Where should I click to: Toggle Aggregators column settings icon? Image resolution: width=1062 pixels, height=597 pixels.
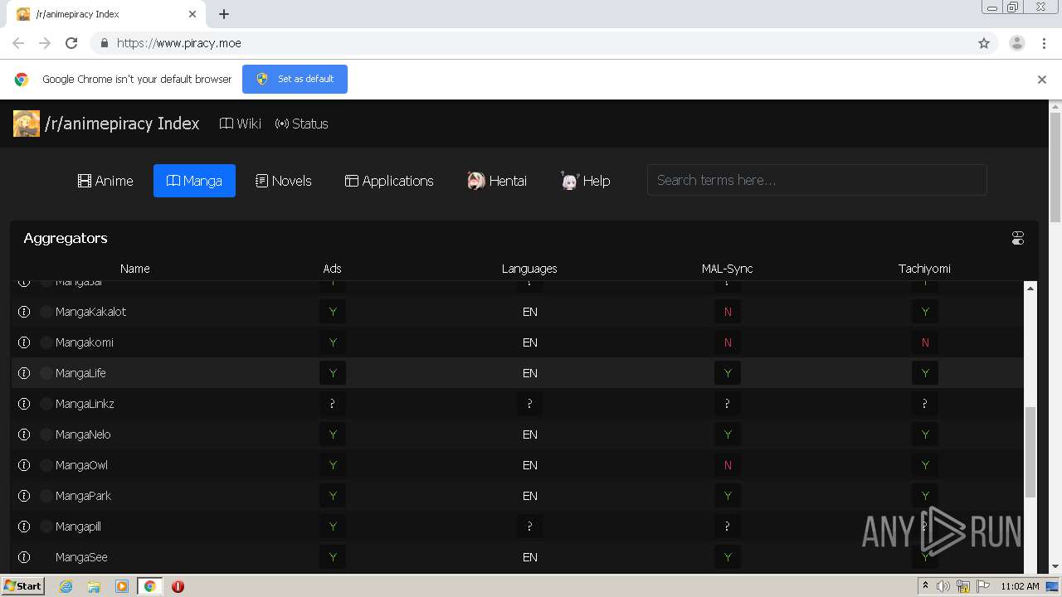[1018, 238]
